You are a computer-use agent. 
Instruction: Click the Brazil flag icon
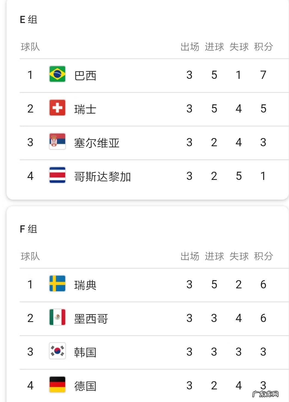(x=57, y=74)
